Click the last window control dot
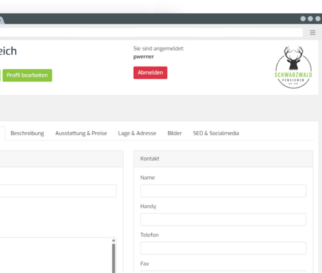Viewport: 322px width, 273px height. (x=318, y=19)
